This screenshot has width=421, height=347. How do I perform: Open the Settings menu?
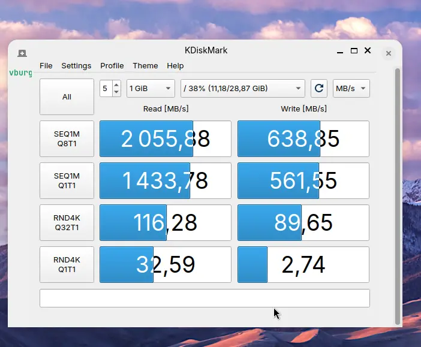coord(76,66)
